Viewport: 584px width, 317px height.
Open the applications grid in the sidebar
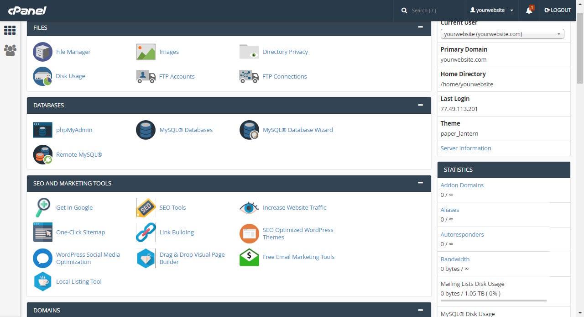[10, 30]
